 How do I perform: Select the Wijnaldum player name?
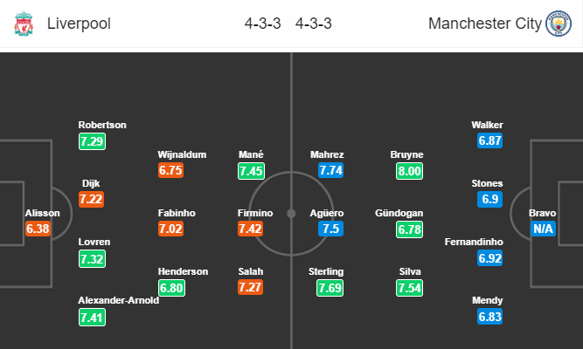pos(182,154)
